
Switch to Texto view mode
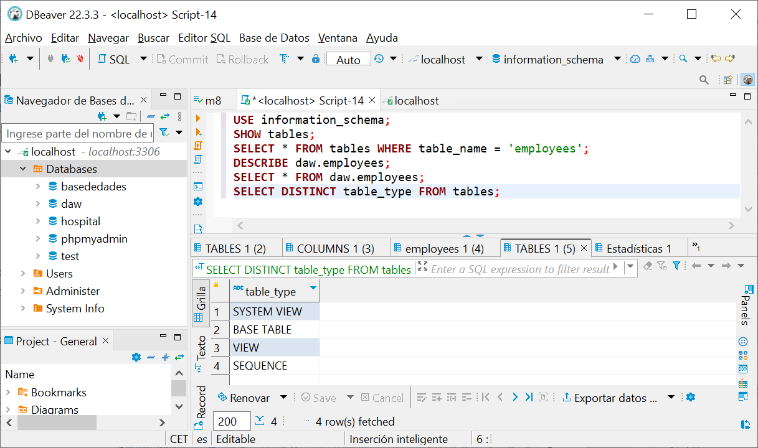click(201, 352)
